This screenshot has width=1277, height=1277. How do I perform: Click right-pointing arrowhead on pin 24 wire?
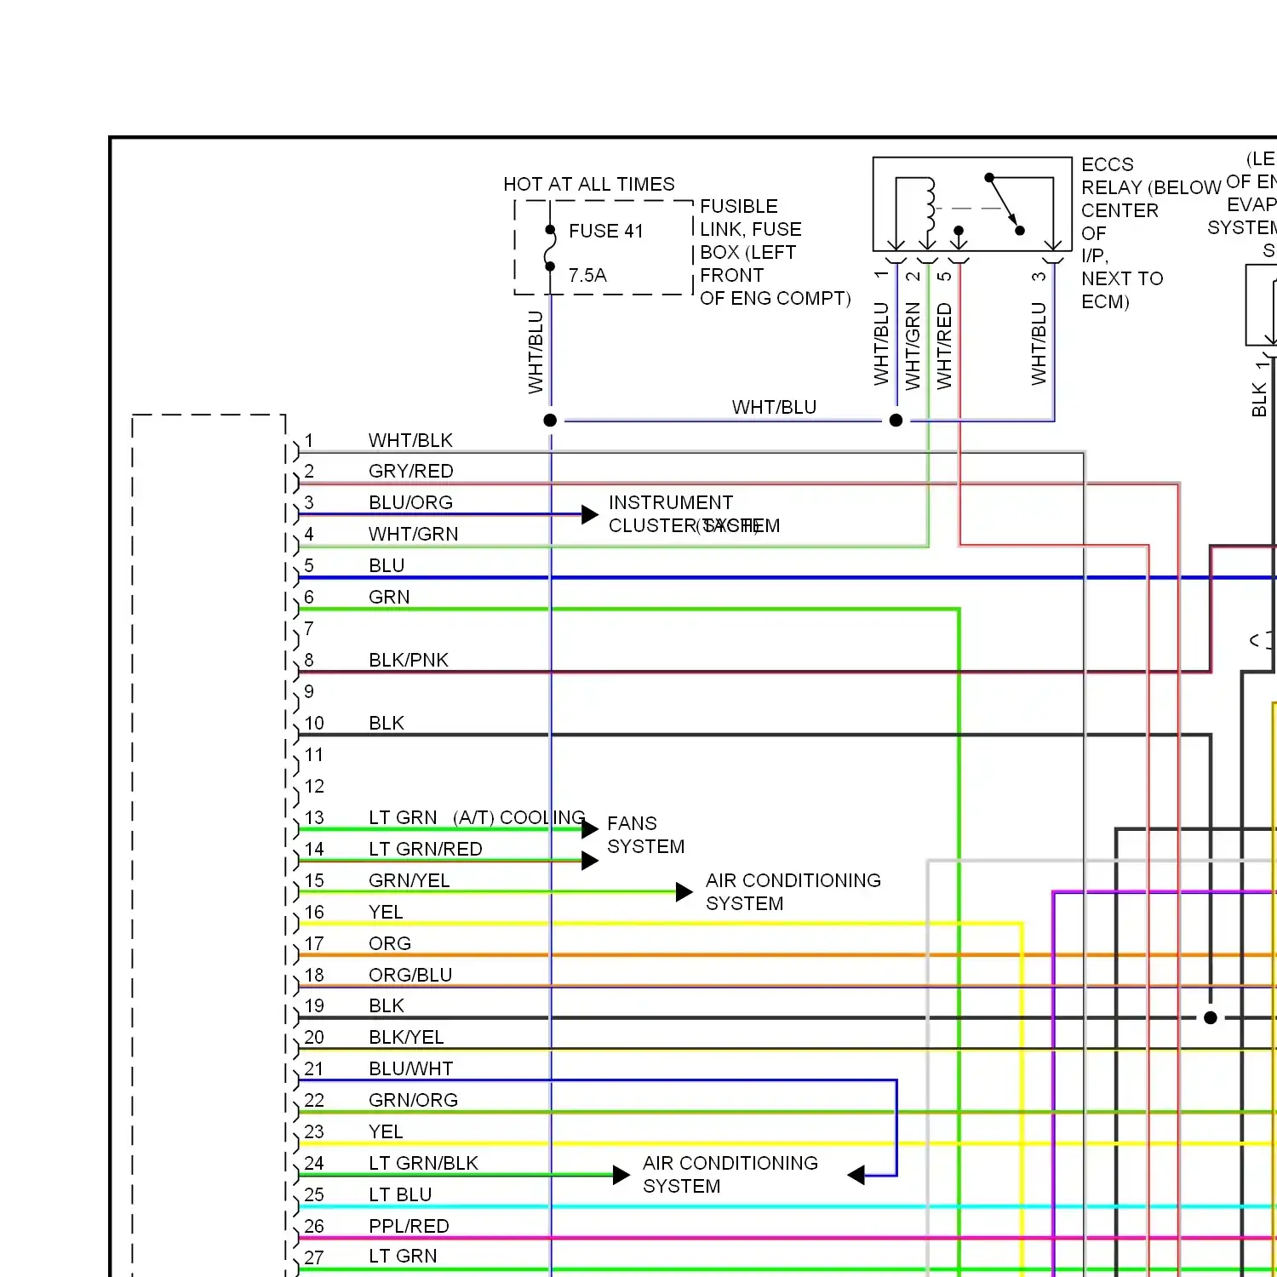pos(621,1176)
